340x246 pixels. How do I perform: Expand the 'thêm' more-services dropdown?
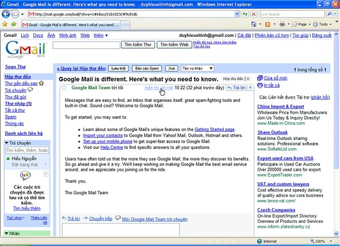[x=101, y=35]
